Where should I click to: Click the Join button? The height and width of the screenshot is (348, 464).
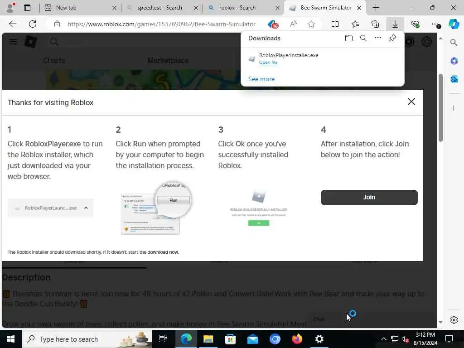click(x=369, y=198)
